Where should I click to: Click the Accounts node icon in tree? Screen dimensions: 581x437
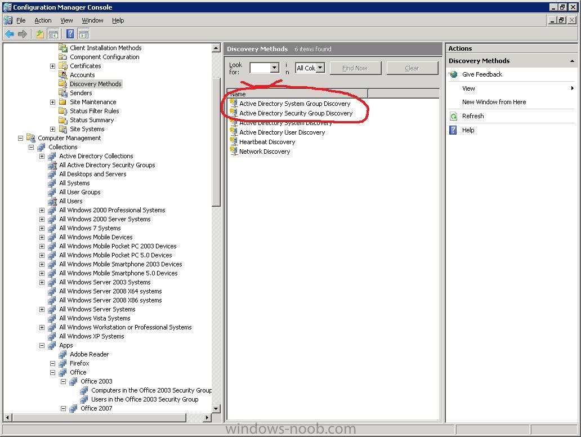[x=62, y=75]
